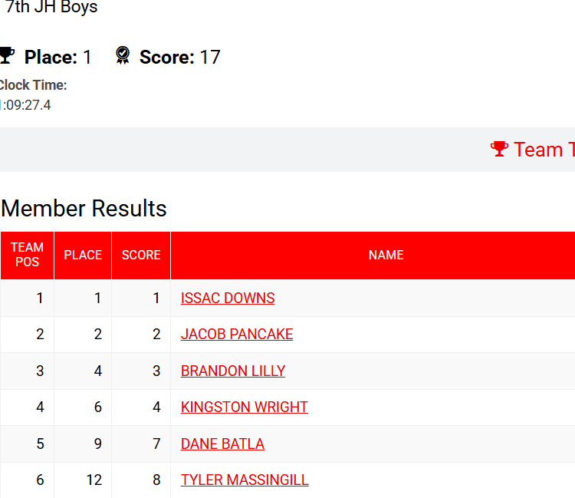Click the Place column header

click(x=83, y=255)
